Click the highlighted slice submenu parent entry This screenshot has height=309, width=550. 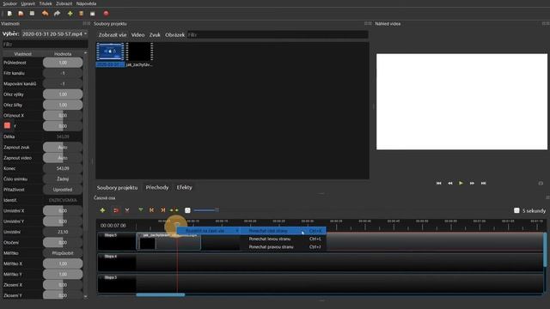[209, 231]
